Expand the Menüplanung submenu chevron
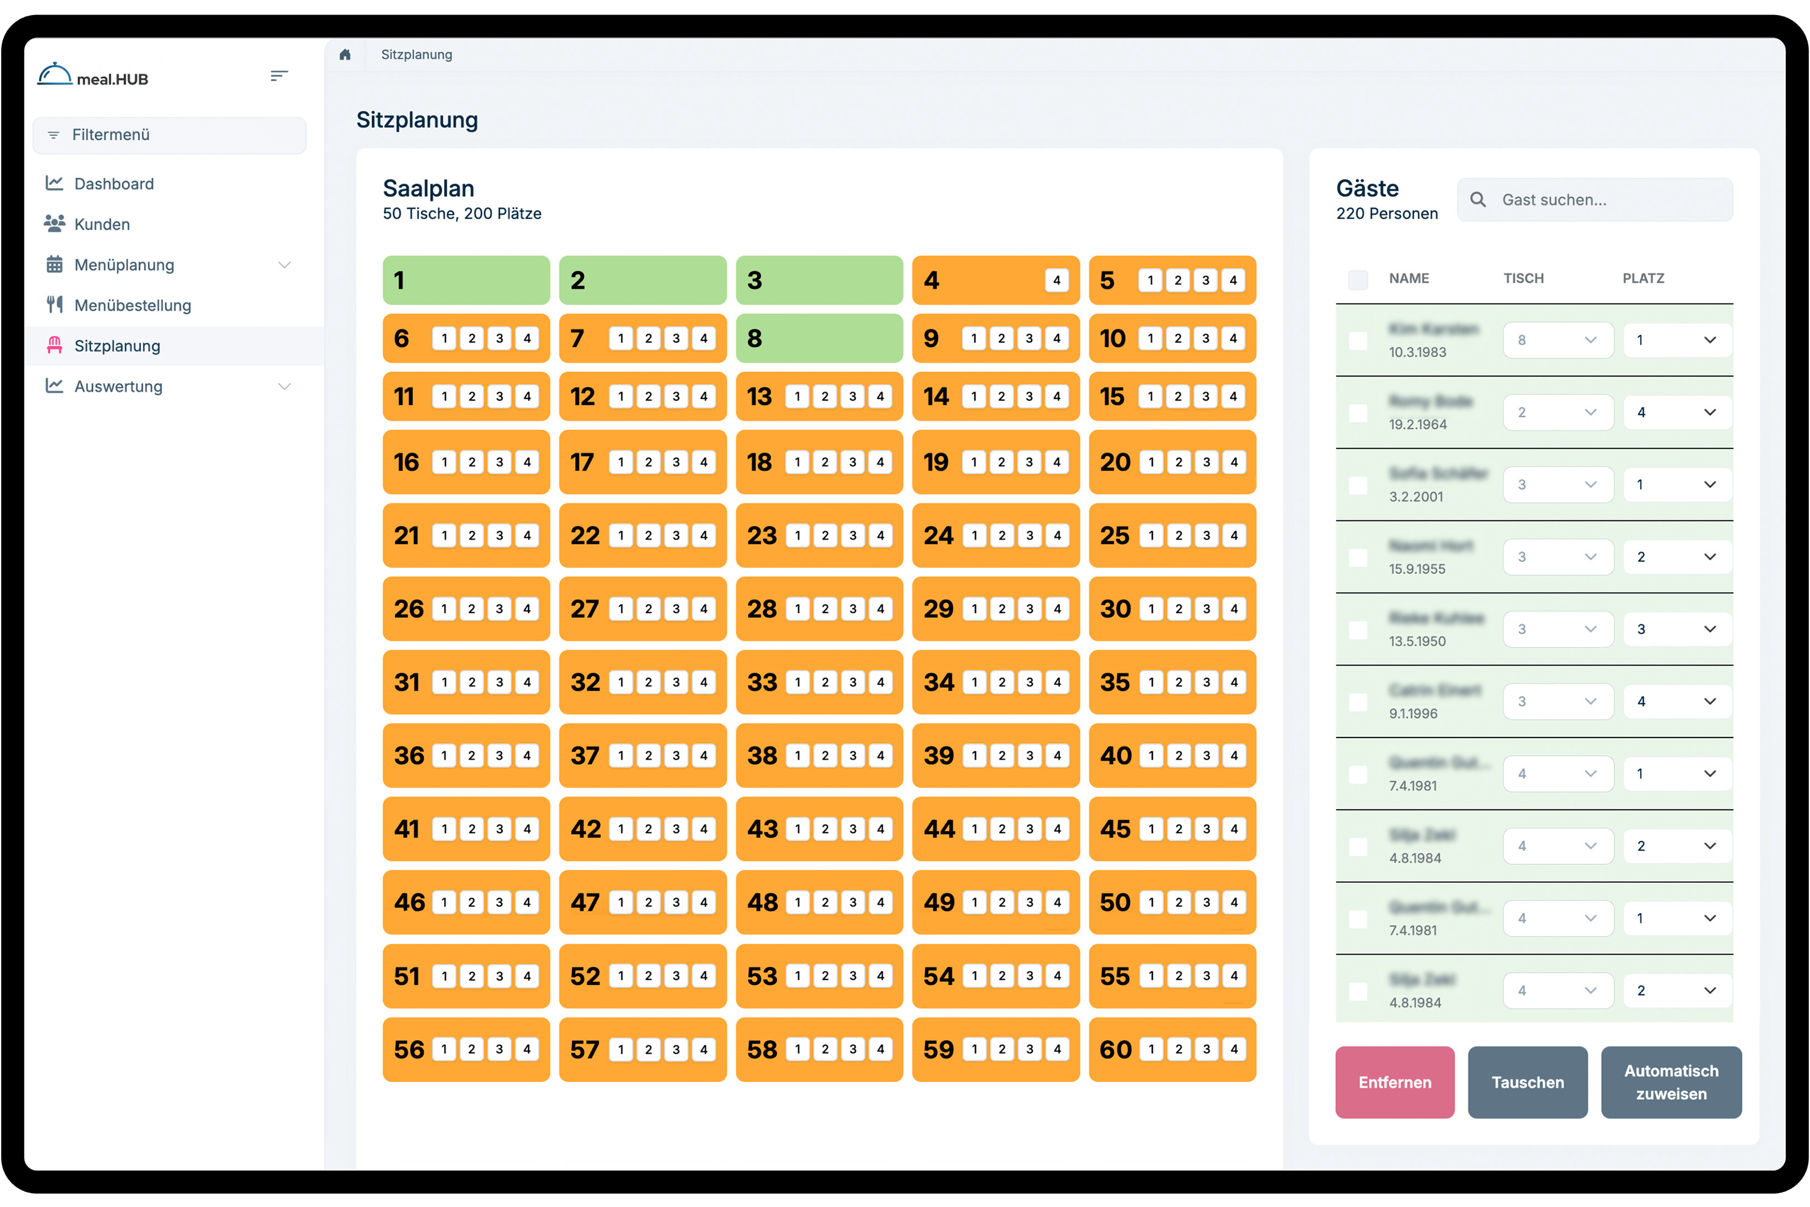This screenshot has width=1810, height=1207. (284, 265)
